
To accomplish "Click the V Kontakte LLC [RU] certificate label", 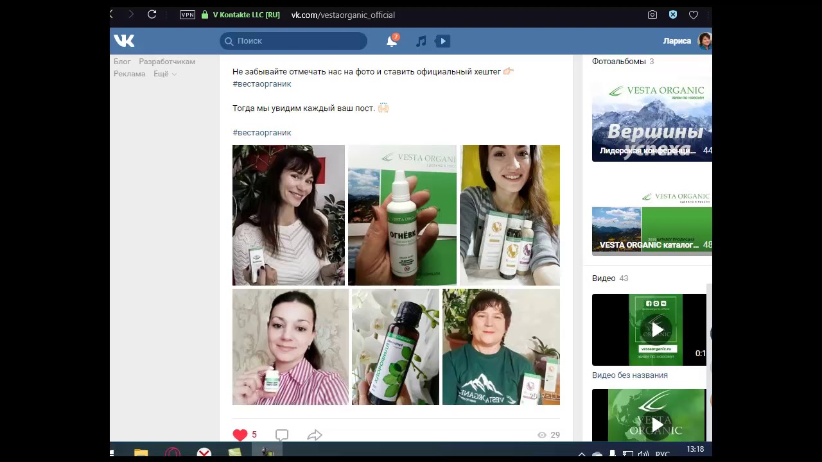I will click(x=247, y=15).
